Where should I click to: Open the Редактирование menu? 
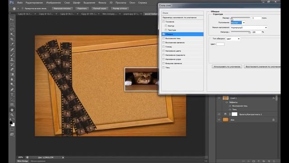pyautogui.click(x=34, y=3)
